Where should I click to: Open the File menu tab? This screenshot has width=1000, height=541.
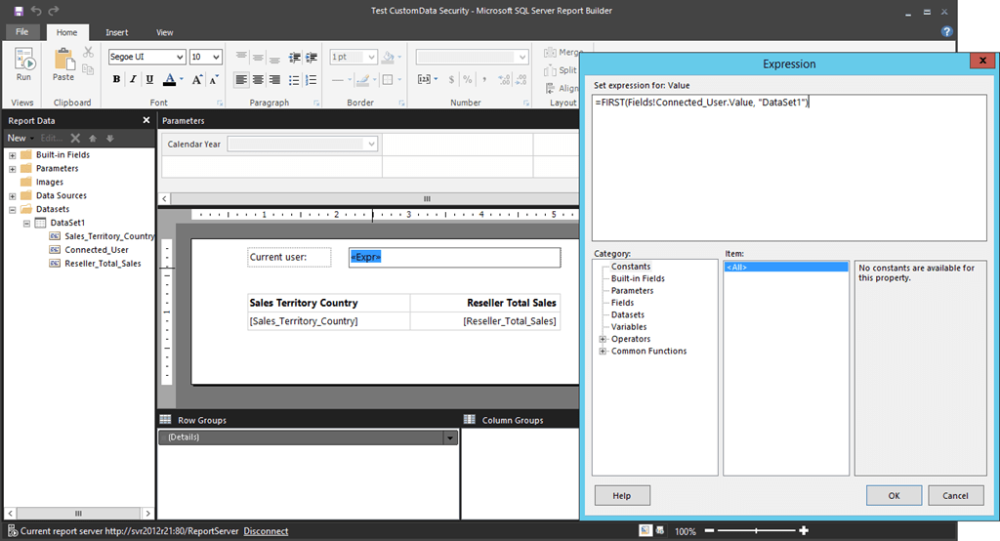coord(22,32)
